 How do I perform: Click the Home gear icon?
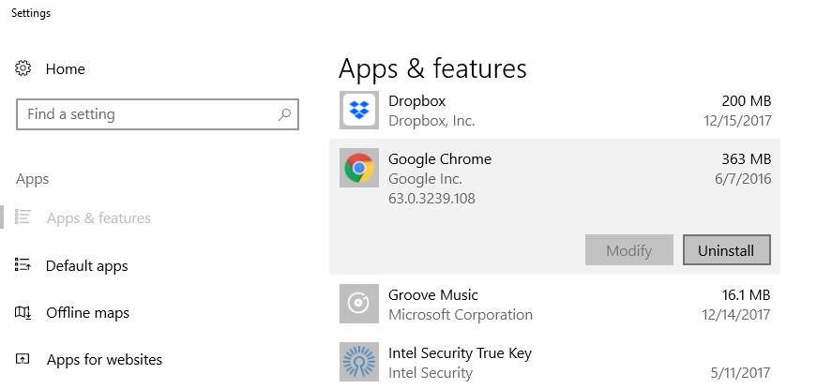pyautogui.click(x=23, y=68)
